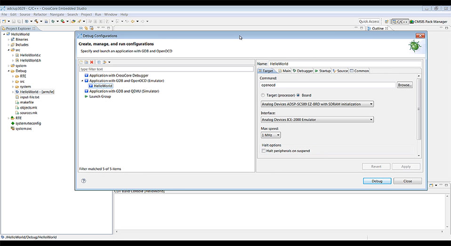Click the Open Perspective icon beside Quick Access
The image size is (451, 246).
(x=387, y=22)
